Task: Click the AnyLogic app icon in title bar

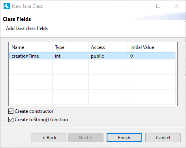Action: pyautogui.click(x=7, y=6)
